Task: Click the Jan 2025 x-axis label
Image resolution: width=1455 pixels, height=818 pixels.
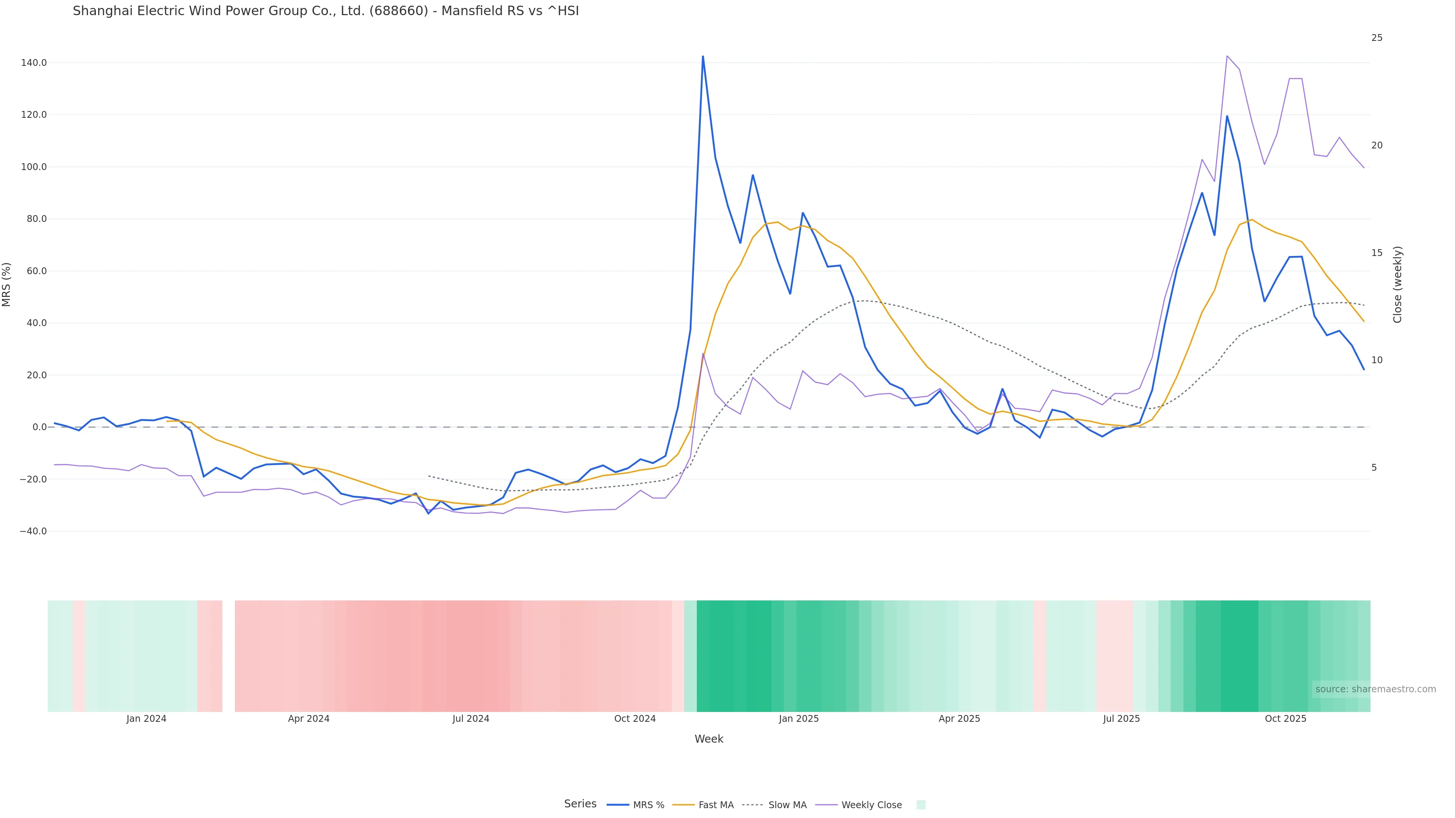Action: [x=798, y=719]
